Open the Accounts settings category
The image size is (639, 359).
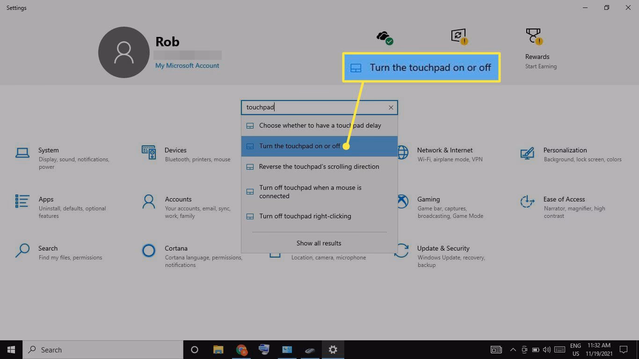[x=178, y=200]
